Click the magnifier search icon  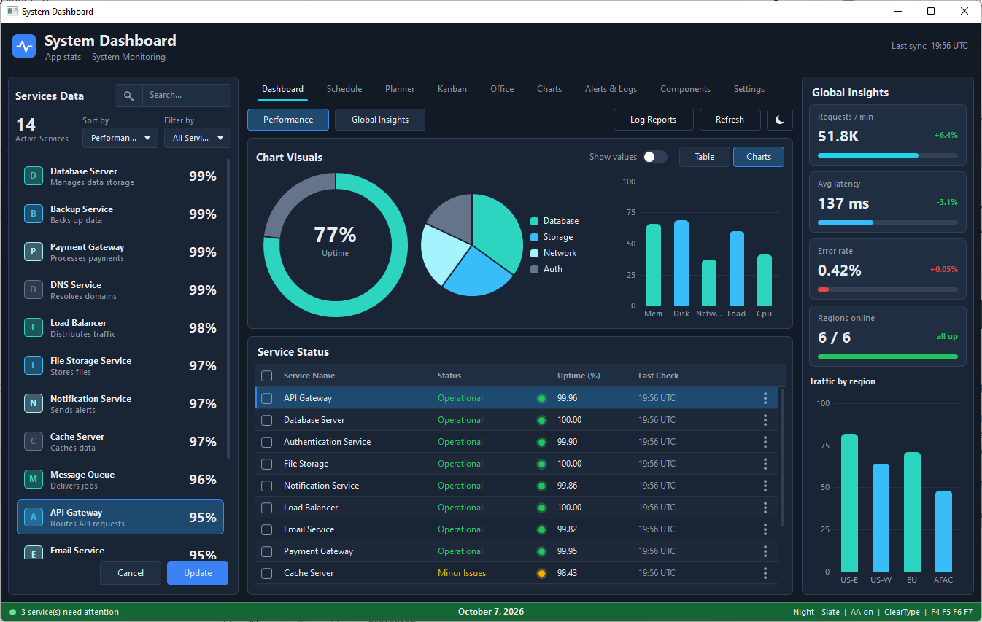[x=128, y=96]
